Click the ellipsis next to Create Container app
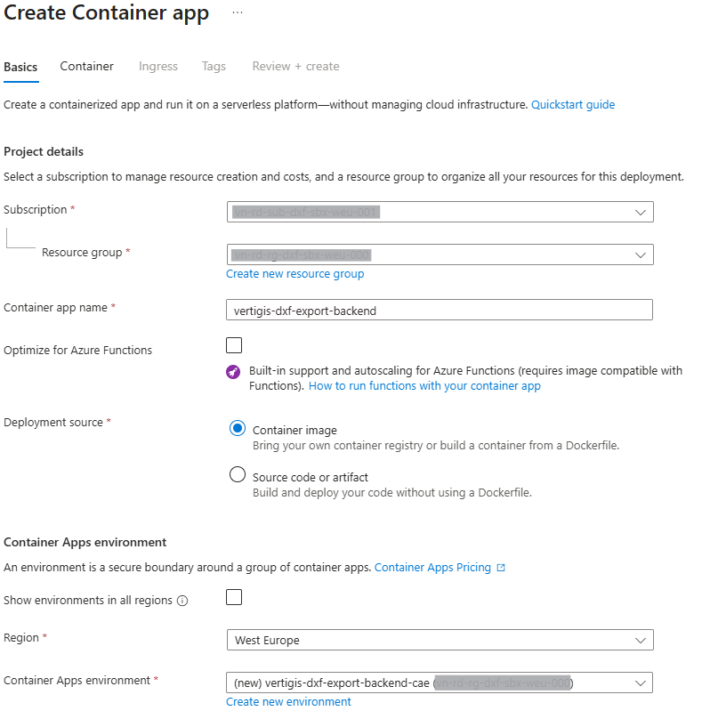 coord(237,12)
